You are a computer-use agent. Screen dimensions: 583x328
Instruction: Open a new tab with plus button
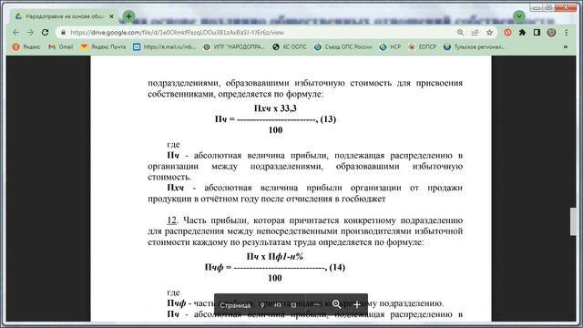pyautogui.click(x=129, y=16)
